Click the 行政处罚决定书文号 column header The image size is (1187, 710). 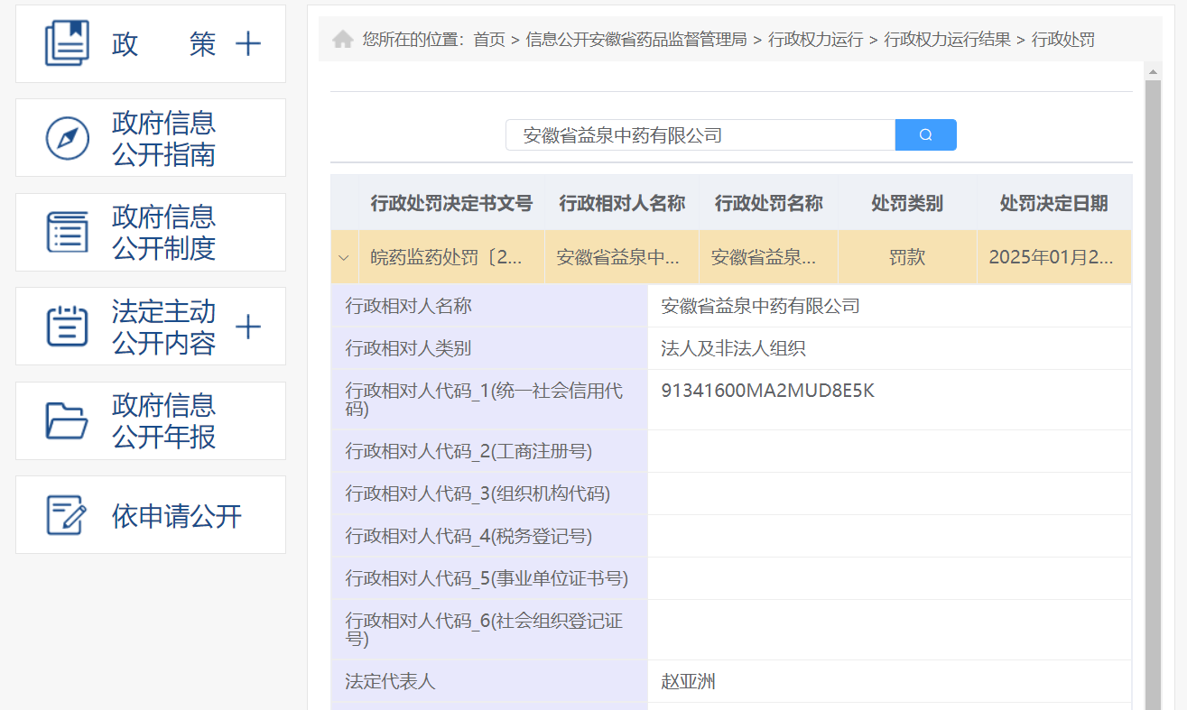451,203
